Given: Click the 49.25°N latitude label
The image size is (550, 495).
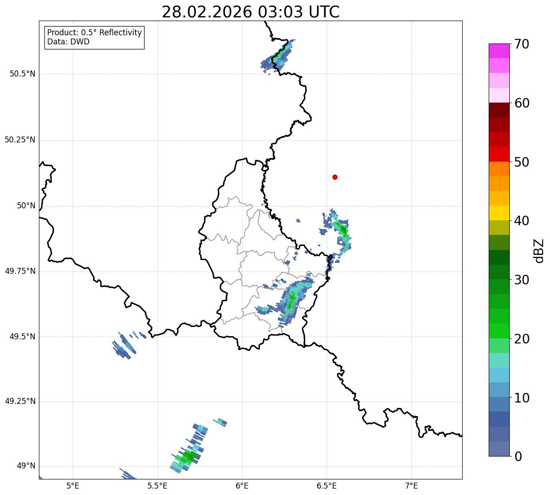Looking at the screenshot, I should [x=20, y=401].
